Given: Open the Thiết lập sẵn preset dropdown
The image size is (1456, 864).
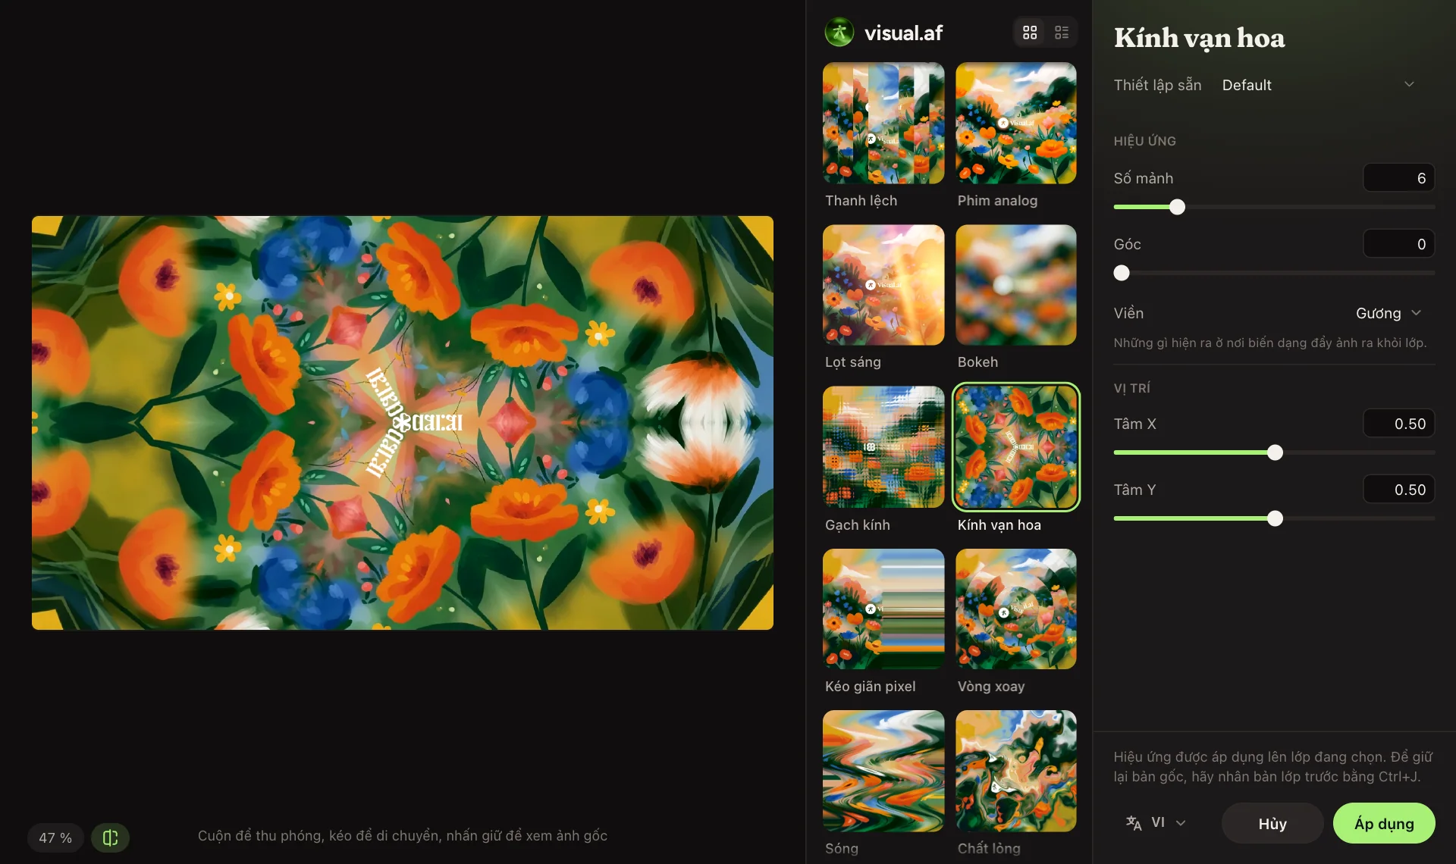Looking at the screenshot, I should click(1319, 85).
